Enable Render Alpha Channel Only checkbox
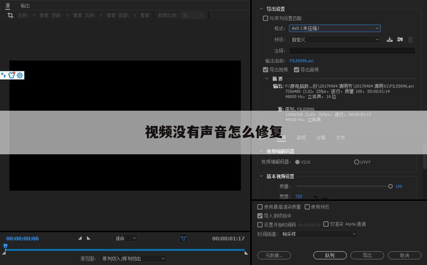 326,224
